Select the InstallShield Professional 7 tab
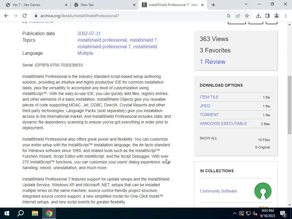This screenshot has width=292, height=219. (172, 5)
